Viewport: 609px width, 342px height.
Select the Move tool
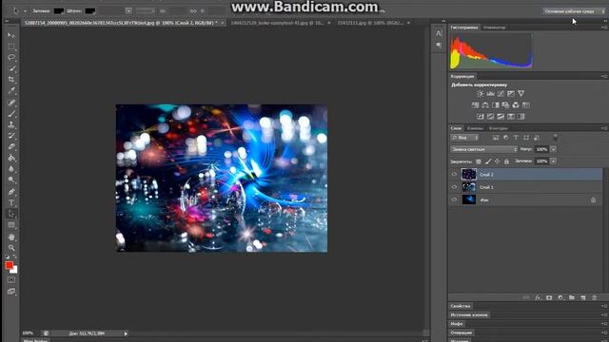pyautogui.click(x=11, y=35)
